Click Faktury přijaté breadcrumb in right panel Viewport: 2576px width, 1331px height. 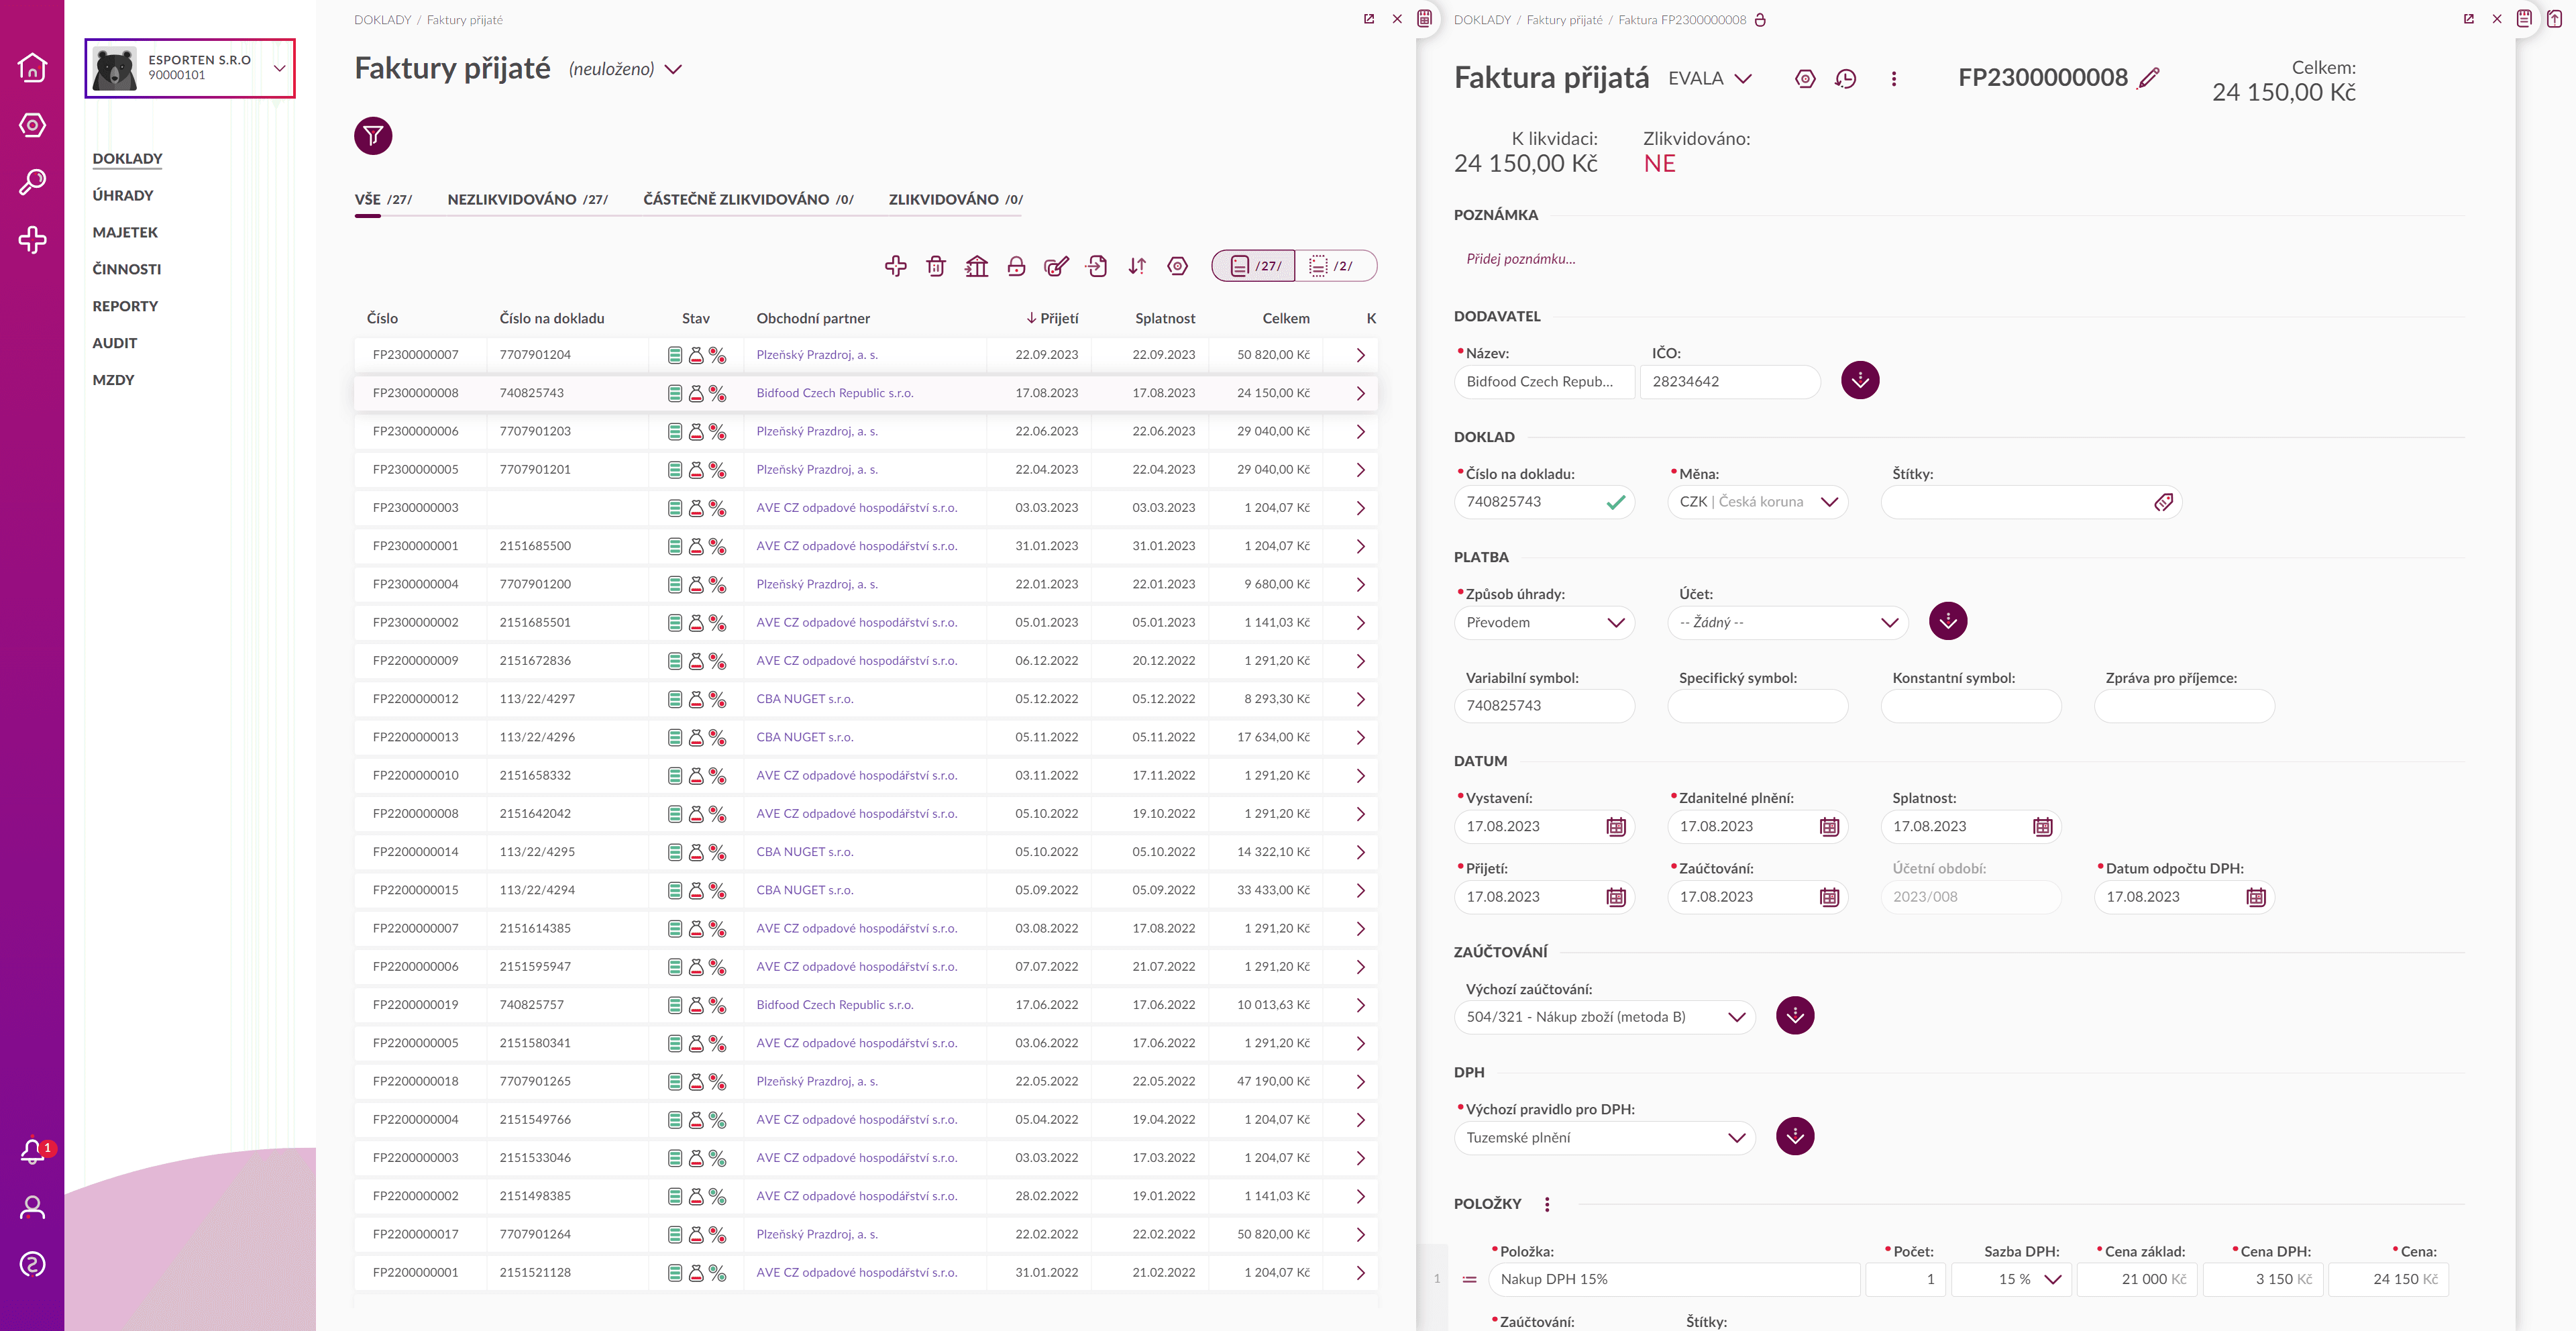point(1564,20)
